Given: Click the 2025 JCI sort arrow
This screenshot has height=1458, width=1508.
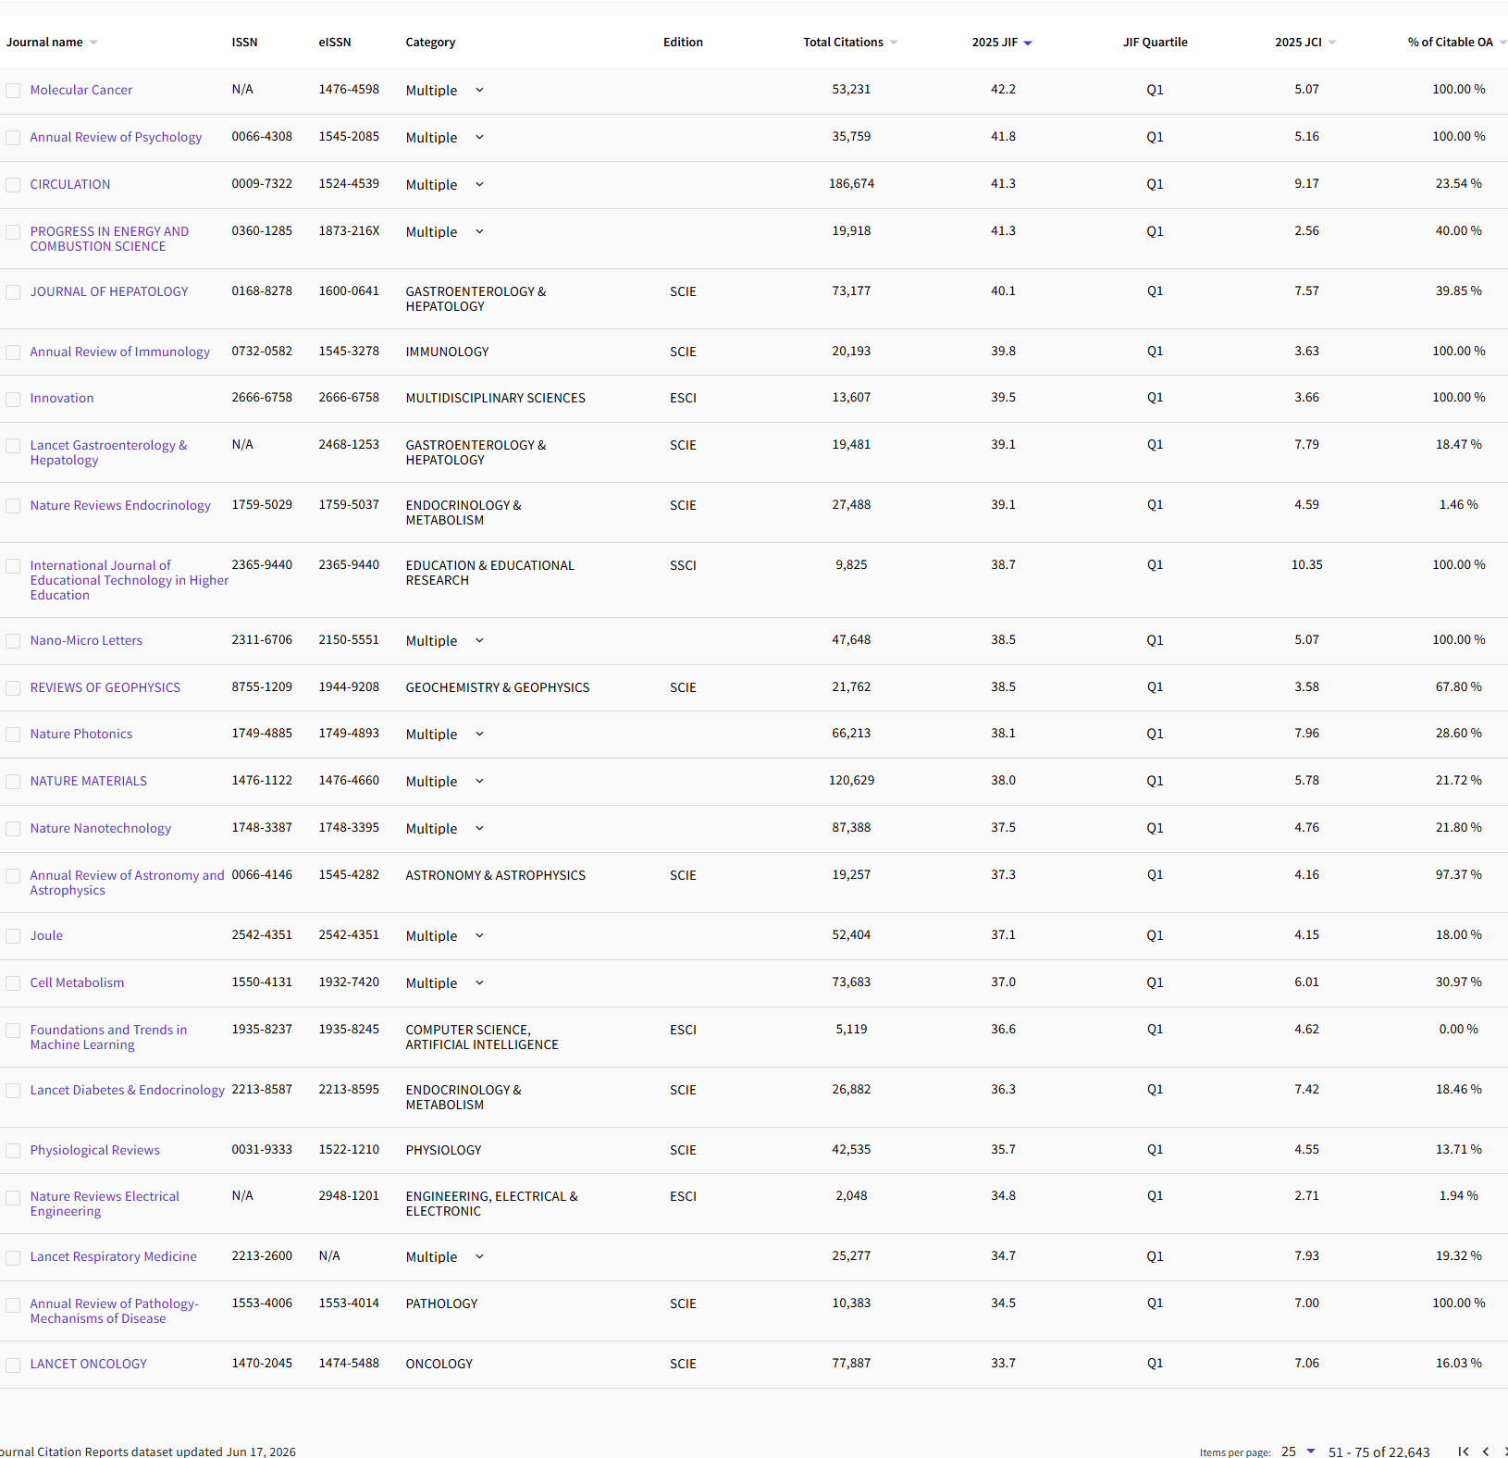Looking at the screenshot, I should pos(1332,43).
